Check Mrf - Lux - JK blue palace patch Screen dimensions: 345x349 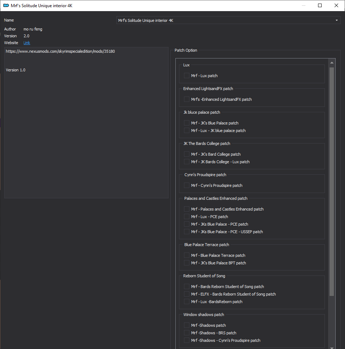point(187,131)
